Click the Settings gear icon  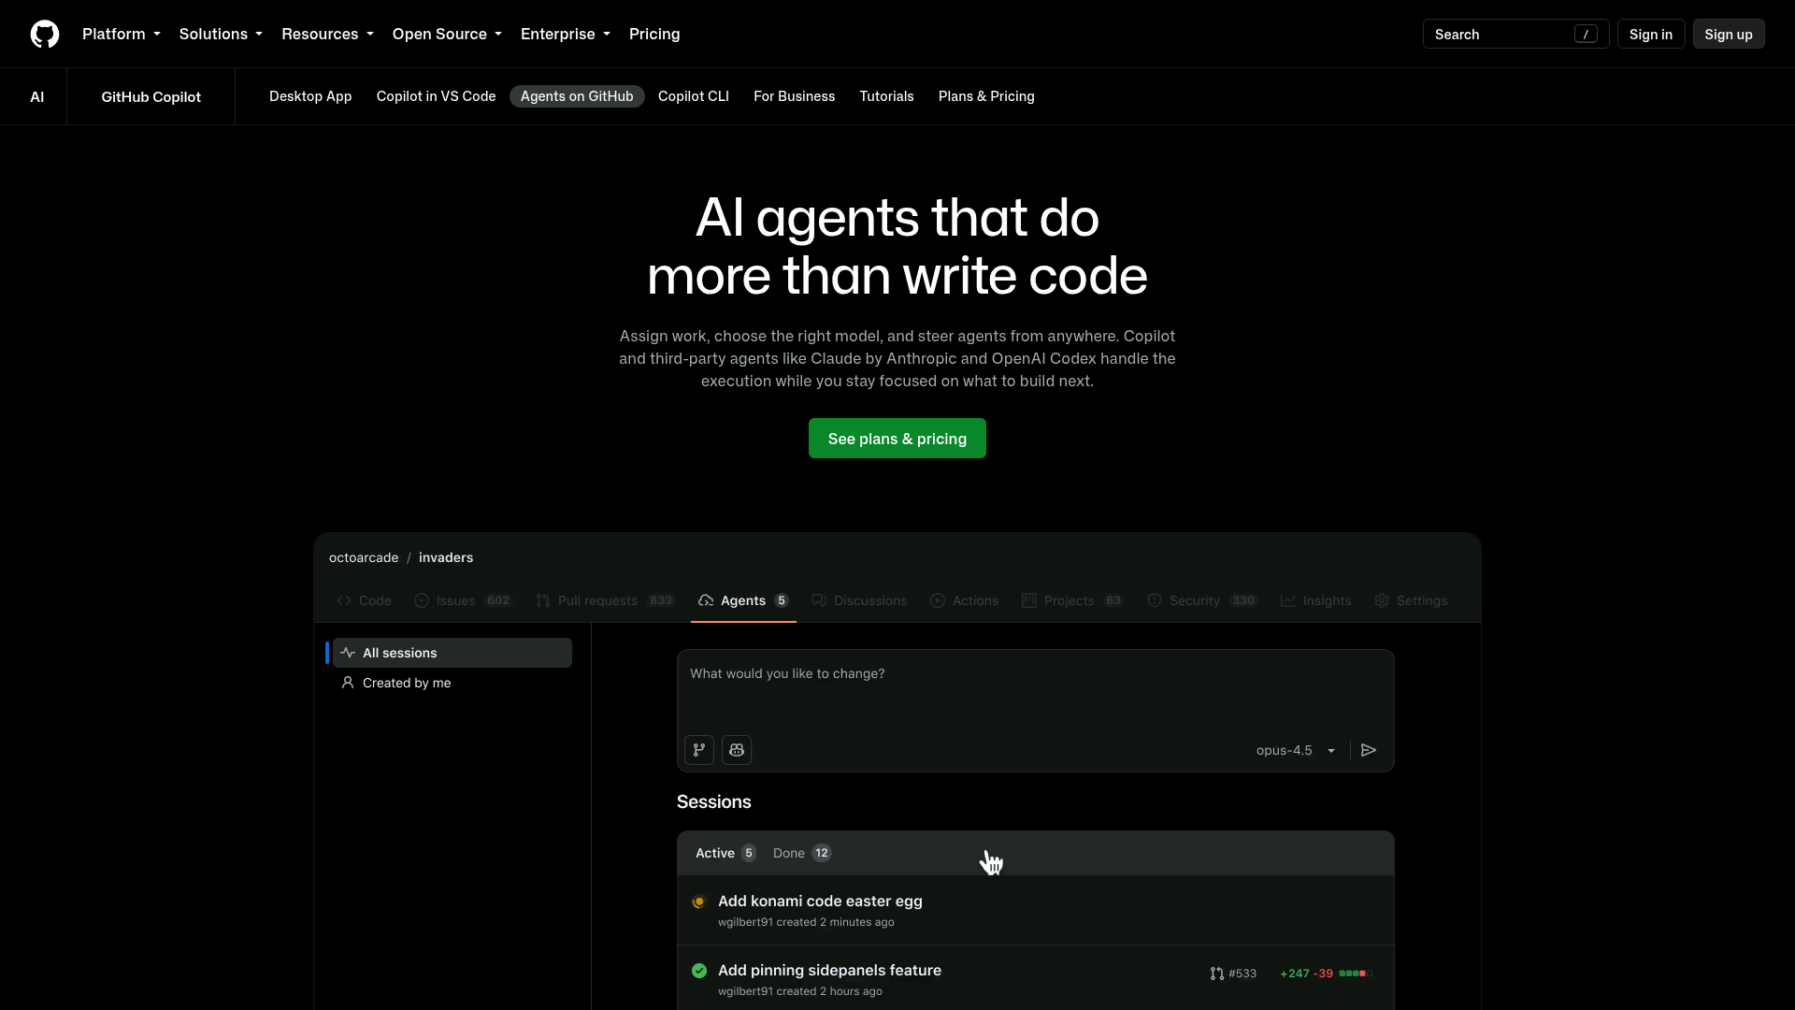click(1382, 600)
